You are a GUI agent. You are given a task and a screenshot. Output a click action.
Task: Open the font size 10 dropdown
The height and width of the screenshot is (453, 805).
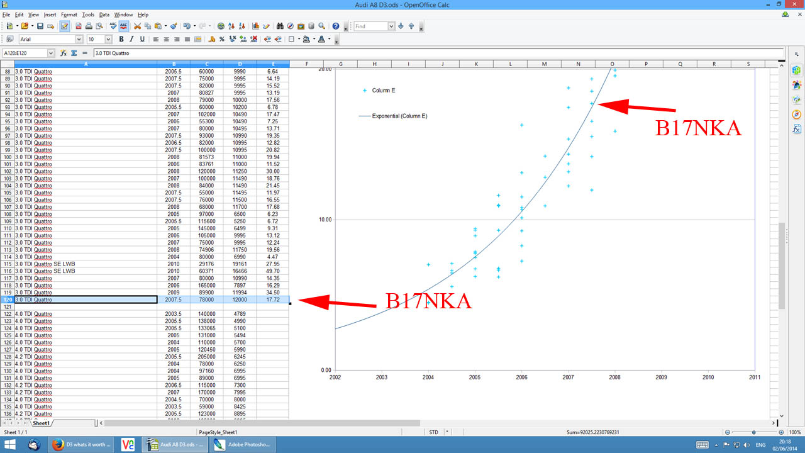coord(108,39)
